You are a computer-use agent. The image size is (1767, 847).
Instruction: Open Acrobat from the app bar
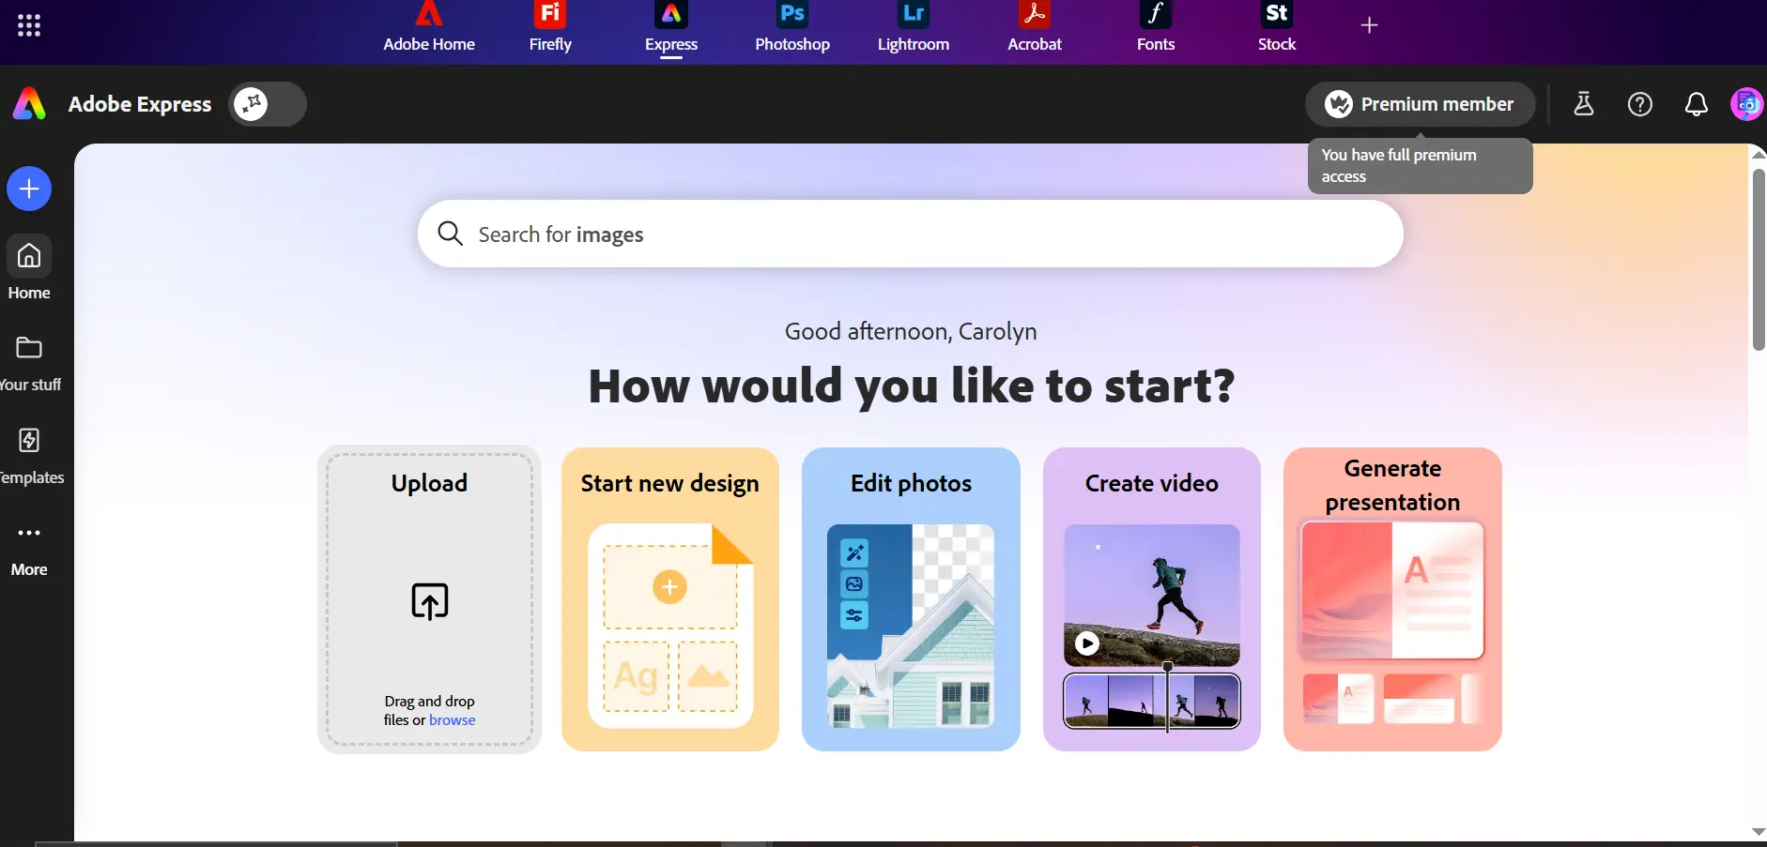coord(1035,28)
